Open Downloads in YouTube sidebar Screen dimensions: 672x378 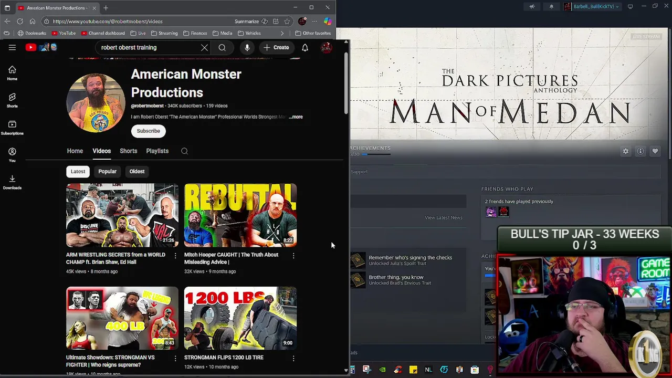tap(12, 182)
